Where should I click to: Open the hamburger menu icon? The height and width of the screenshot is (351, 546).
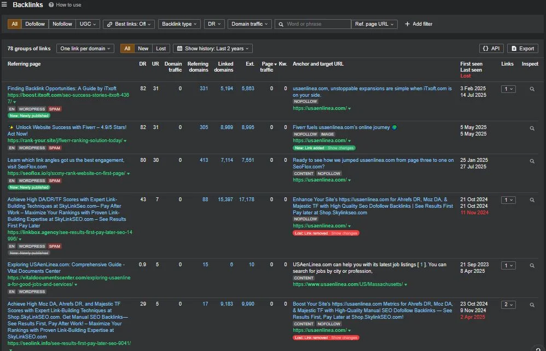tap(4, 4)
